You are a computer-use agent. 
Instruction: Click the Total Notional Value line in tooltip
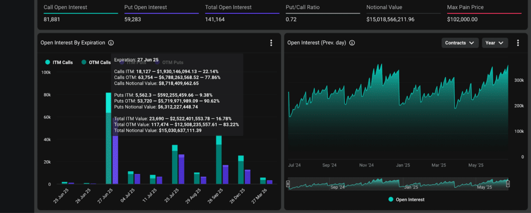tap(158, 130)
